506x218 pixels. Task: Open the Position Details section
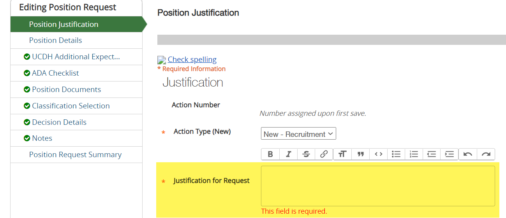tap(55, 41)
